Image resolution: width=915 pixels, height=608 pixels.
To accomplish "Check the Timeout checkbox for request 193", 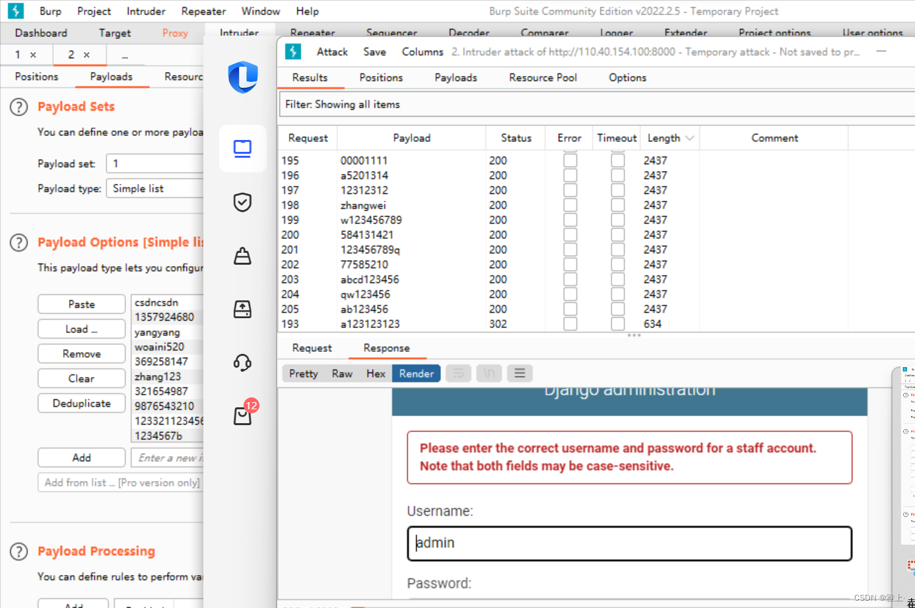I will pyautogui.click(x=617, y=323).
